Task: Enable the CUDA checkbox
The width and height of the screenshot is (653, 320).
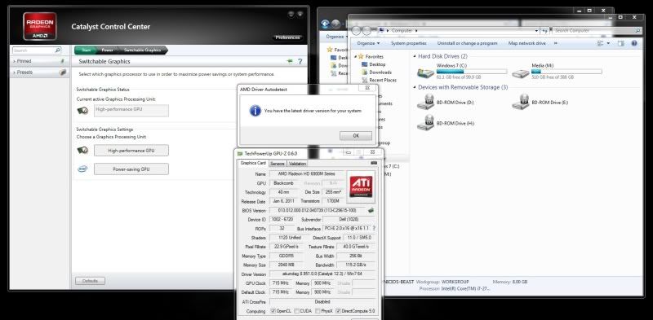Action: pyautogui.click(x=296, y=311)
